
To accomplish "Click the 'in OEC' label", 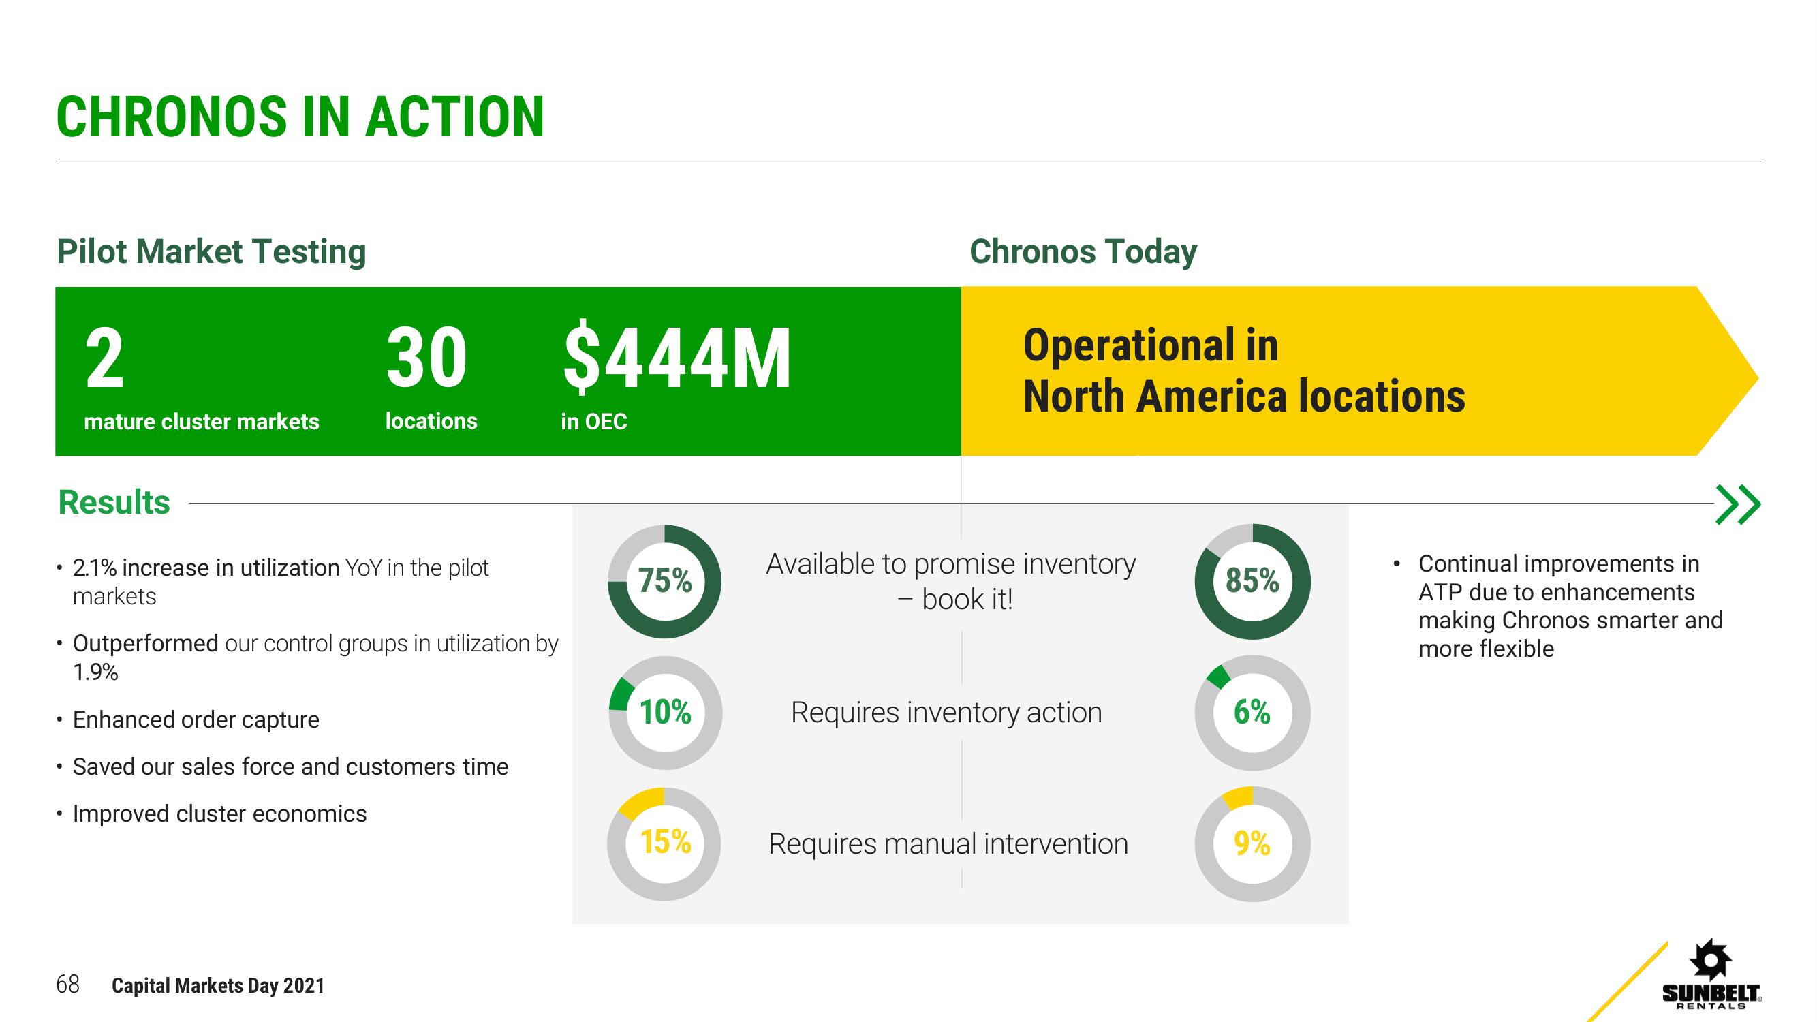I will 594,422.
